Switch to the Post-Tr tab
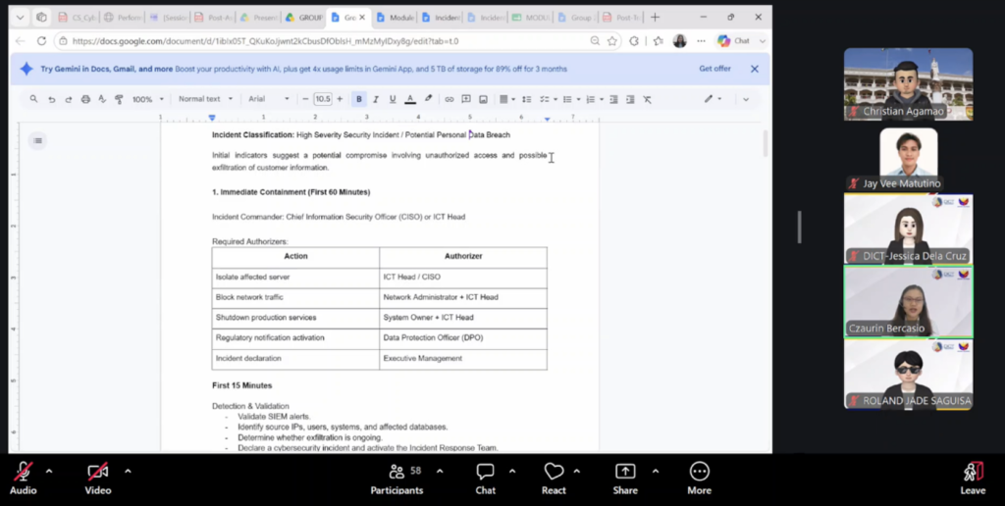The width and height of the screenshot is (1005, 506). 620,18
